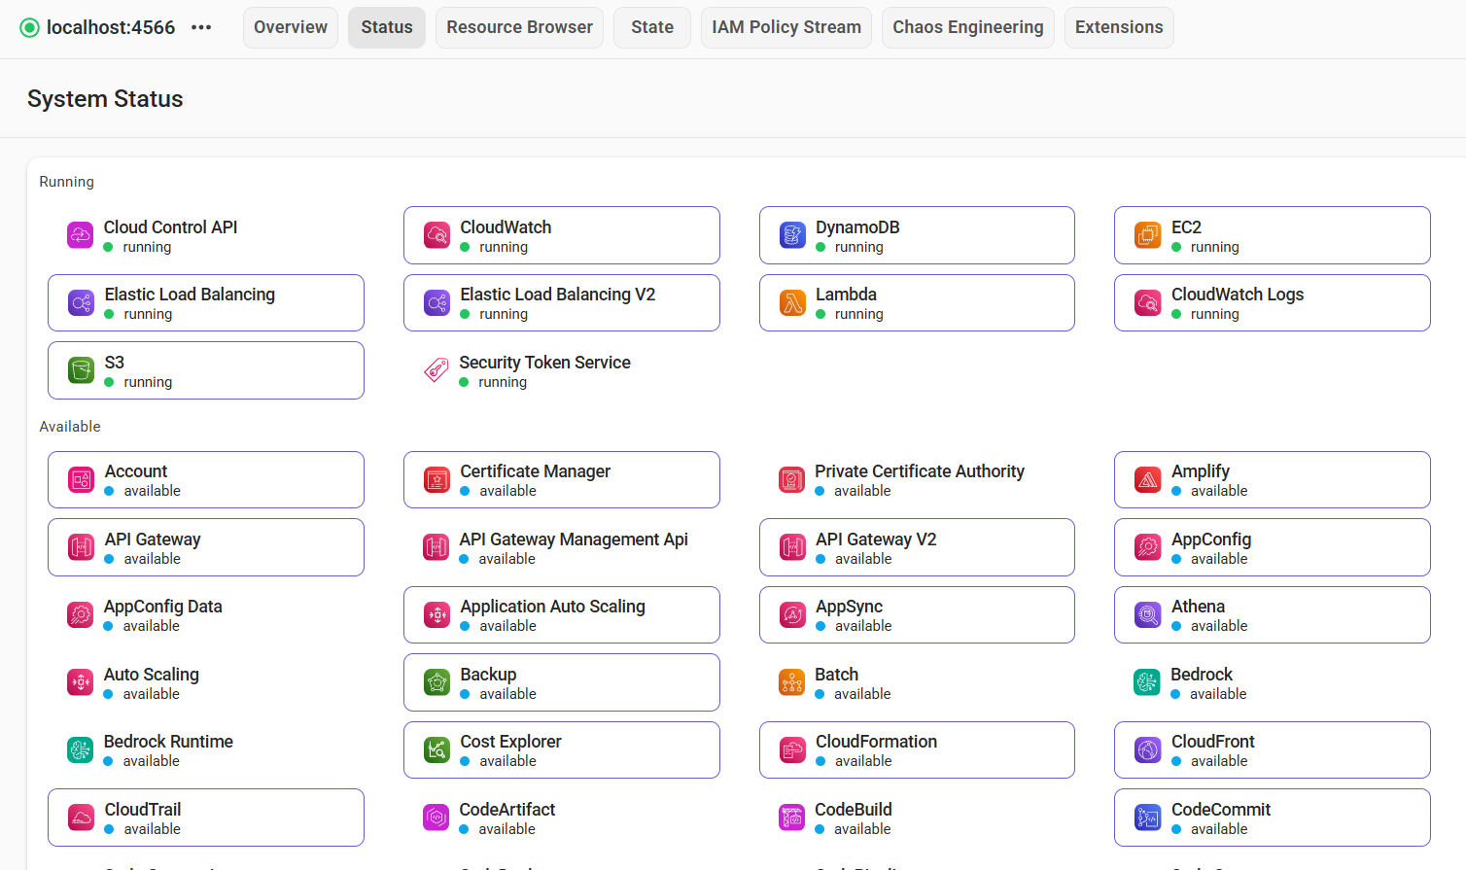The image size is (1466, 870).
Task: Select the Bedrock service icon
Action: pos(1147,682)
